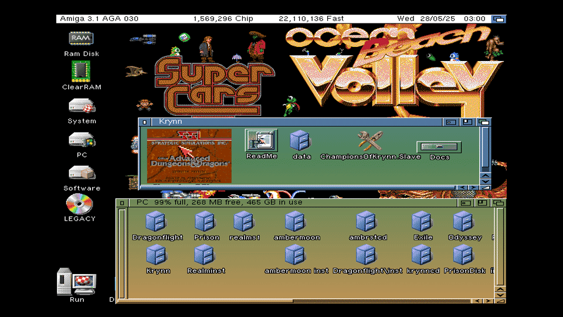Image resolution: width=563 pixels, height=317 pixels.
Task: Click the PC window zoom gadget
Action: [482, 203]
